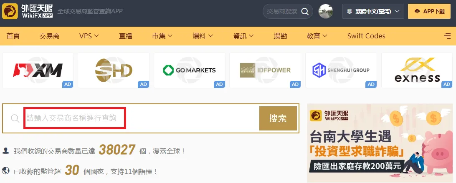Viewport: 456px width, 183px height.
Task: Open the 交易商 nav item
Action: (49, 36)
